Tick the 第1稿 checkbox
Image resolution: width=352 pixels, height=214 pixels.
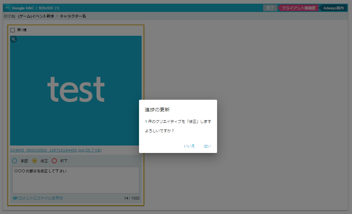13,30
